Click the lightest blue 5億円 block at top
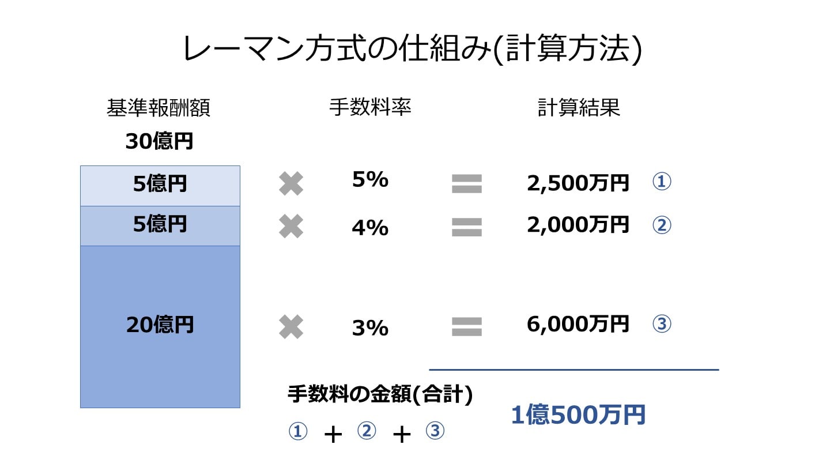Screen dimensions: 830x467 160,186
